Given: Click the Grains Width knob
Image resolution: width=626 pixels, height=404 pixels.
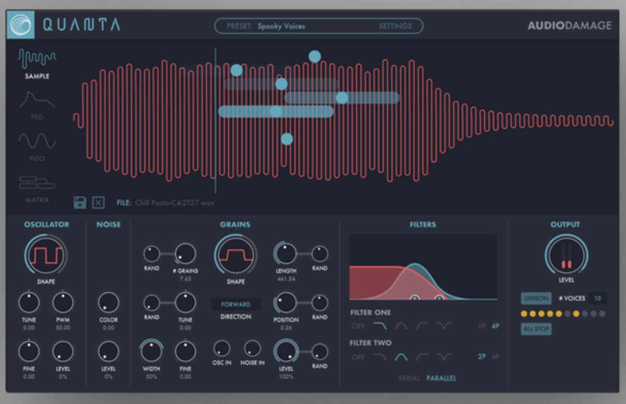Looking at the screenshot, I should pyautogui.click(x=151, y=352).
